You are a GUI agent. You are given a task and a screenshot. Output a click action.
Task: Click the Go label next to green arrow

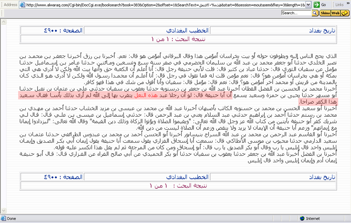click(x=323, y=5)
